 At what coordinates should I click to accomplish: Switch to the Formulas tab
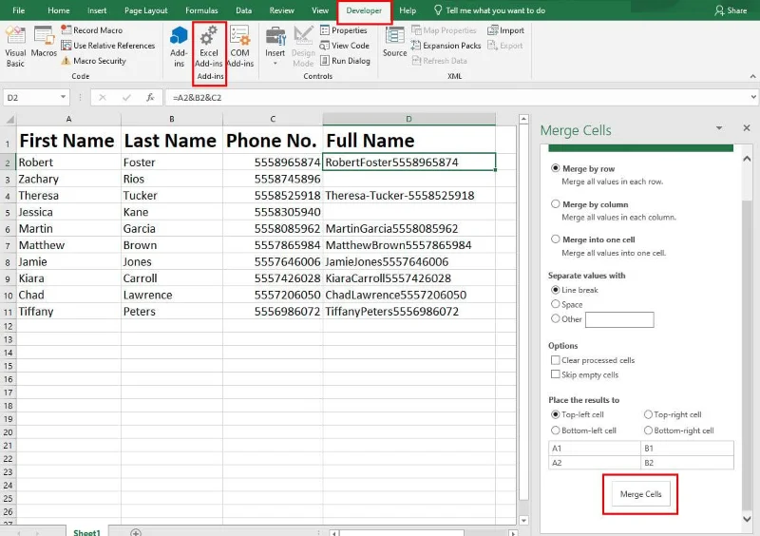click(x=201, y=10)
